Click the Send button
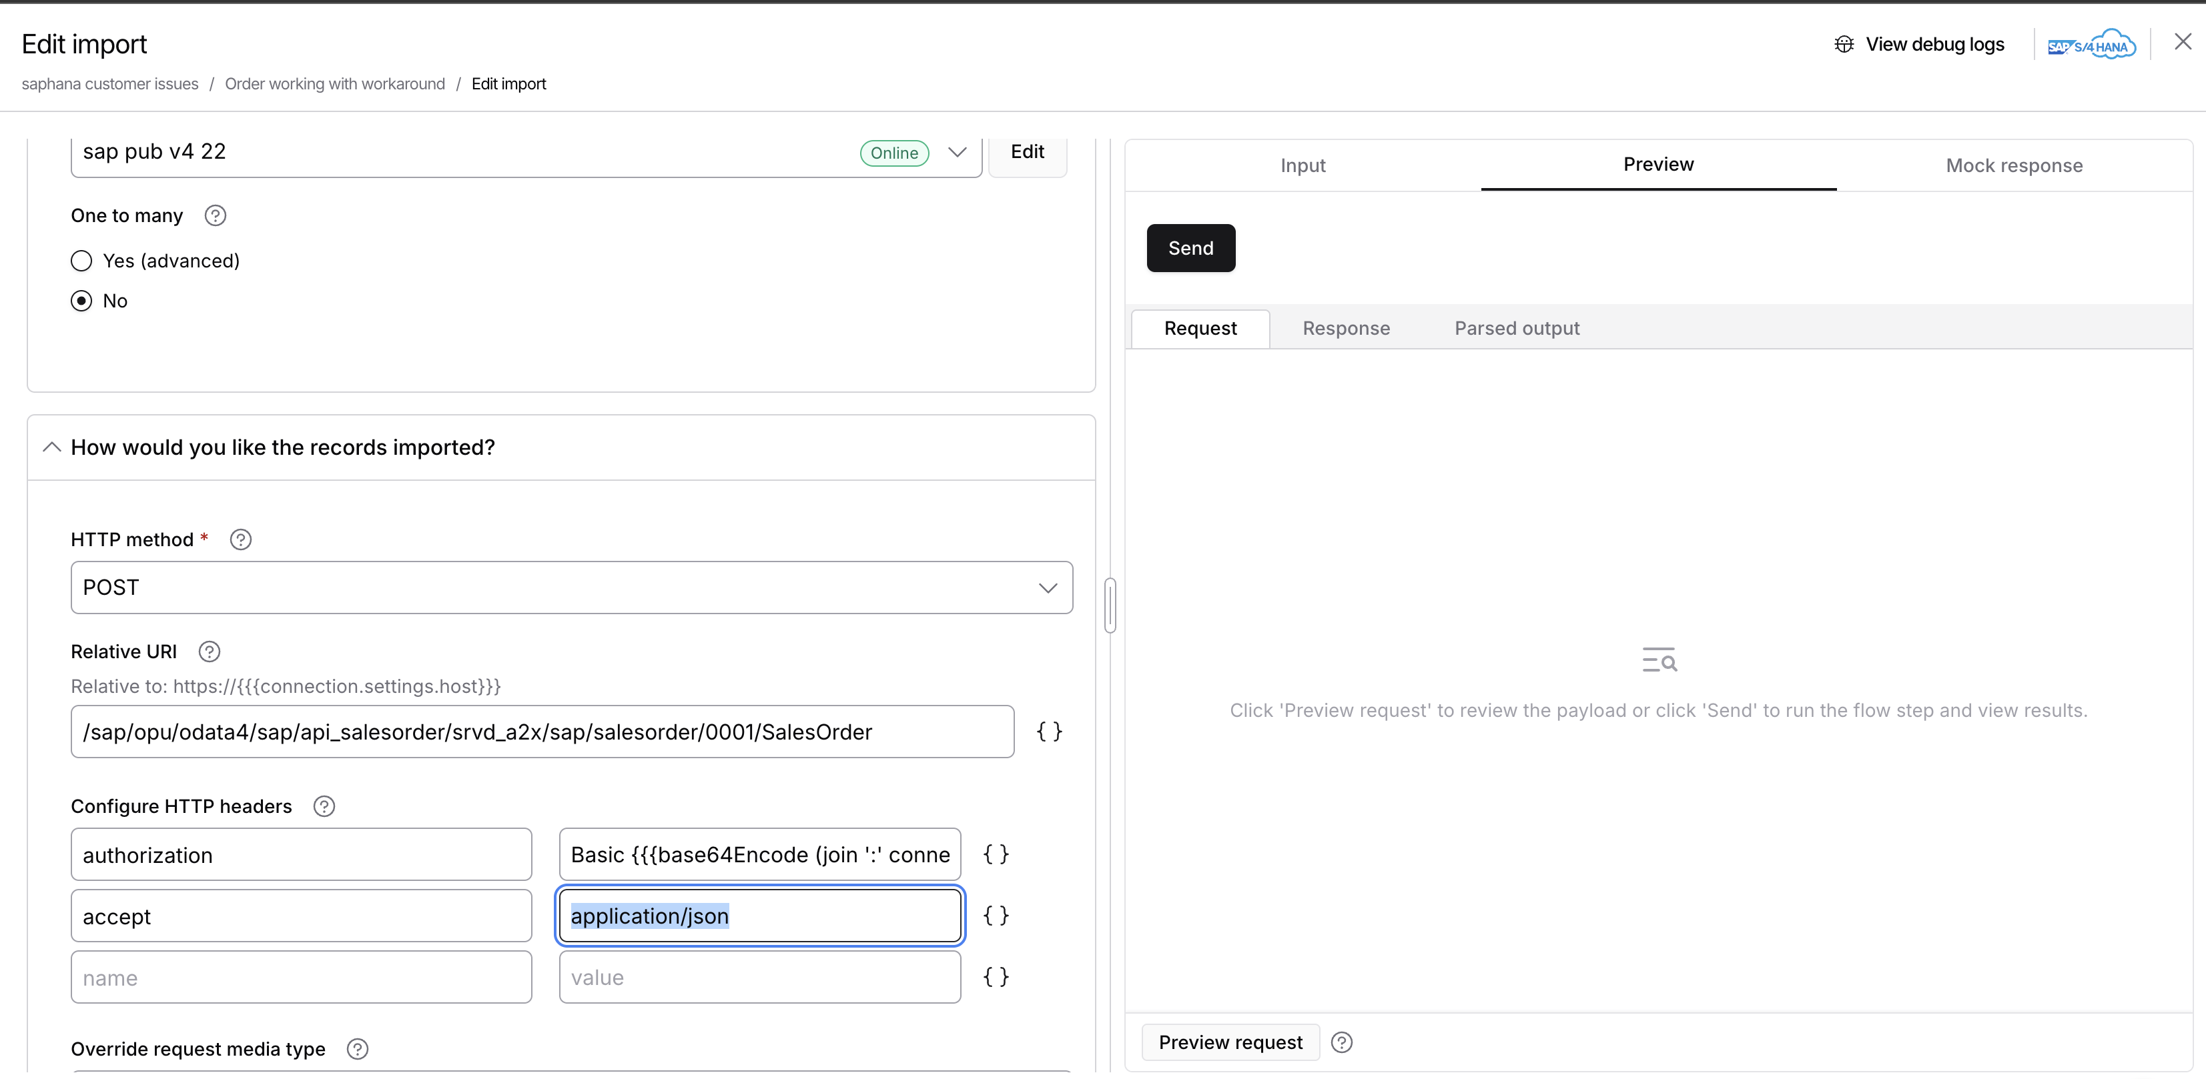The height and width of the screenshot is (1079, 2206). [x=1190, y=248]
